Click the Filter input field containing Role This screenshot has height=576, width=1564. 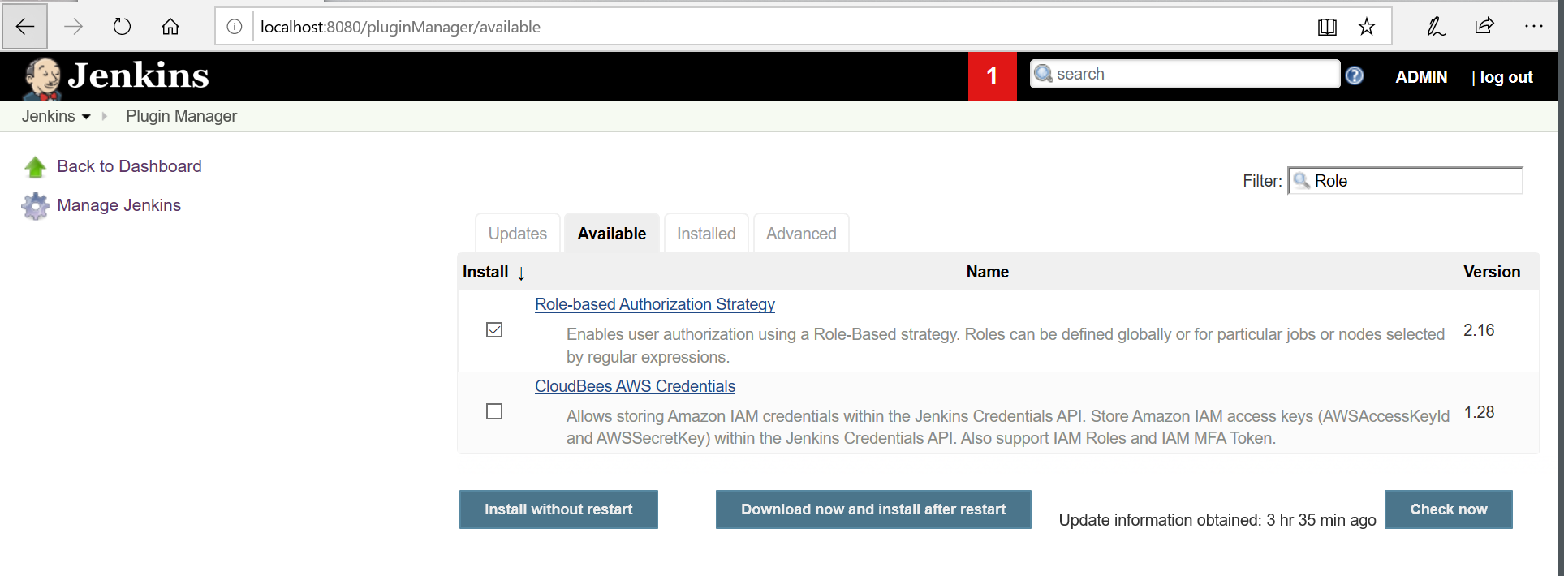click(1414, 181)
